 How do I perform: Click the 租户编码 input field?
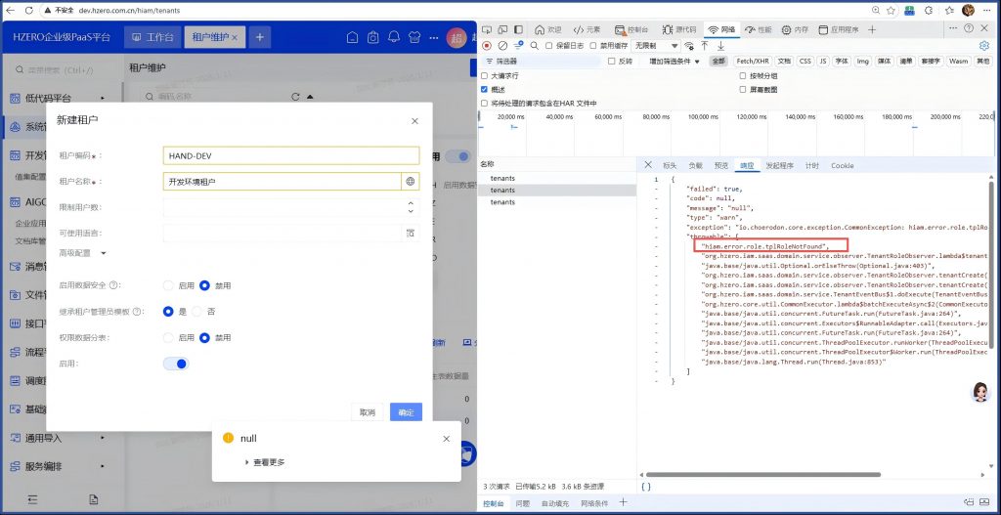(290, 155)
